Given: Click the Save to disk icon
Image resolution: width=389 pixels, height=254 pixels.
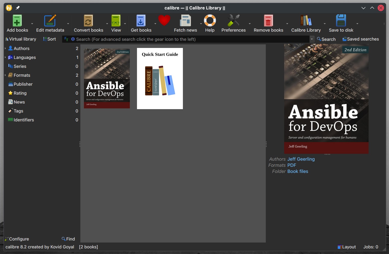Looking at the screenshot, I should (341, 21).
